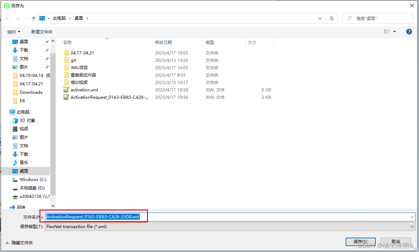Viewport: 419px width, 252px height.
Task: Open the git folder
Action: [x=73, y=60]
